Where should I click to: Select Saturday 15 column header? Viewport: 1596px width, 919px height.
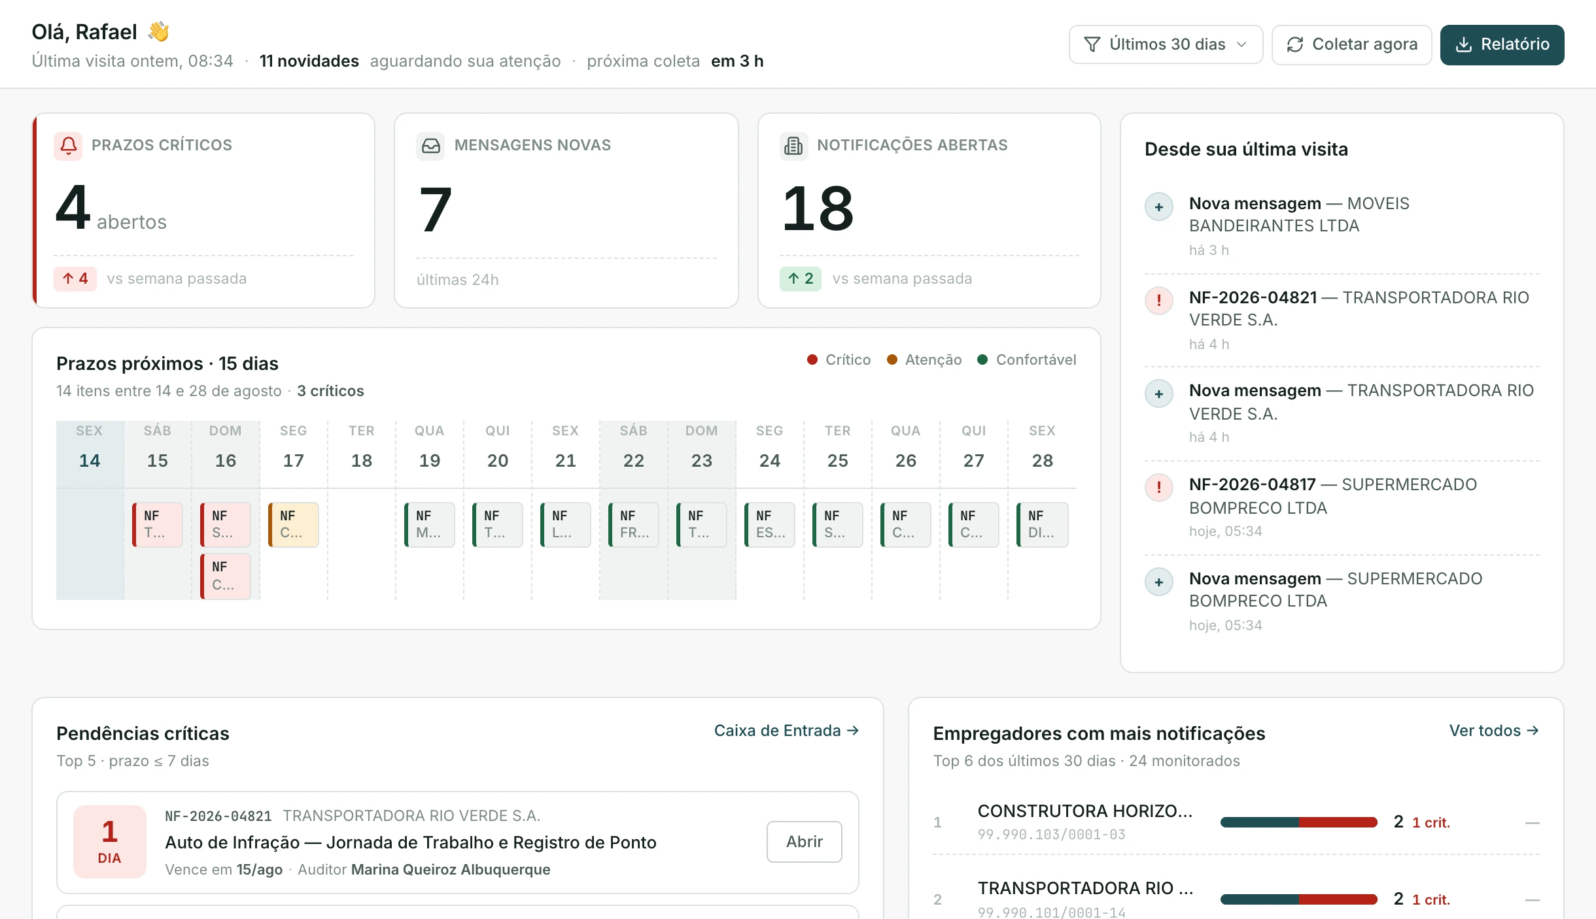tap(158, 454)
